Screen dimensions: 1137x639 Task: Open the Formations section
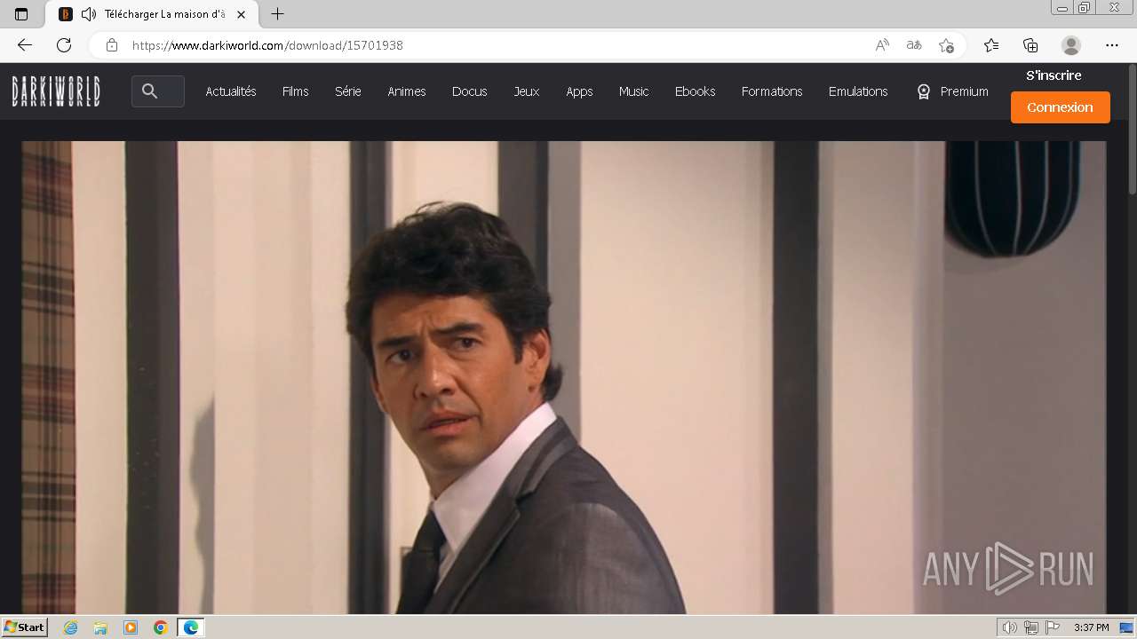(x=772, y=91)
